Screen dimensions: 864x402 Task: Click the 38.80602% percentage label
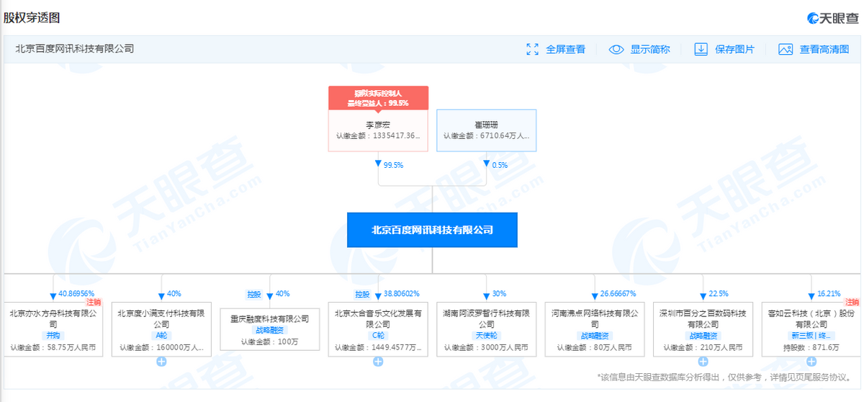point(401,294)
